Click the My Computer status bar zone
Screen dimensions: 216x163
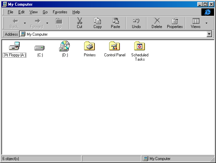click(178, 159)
